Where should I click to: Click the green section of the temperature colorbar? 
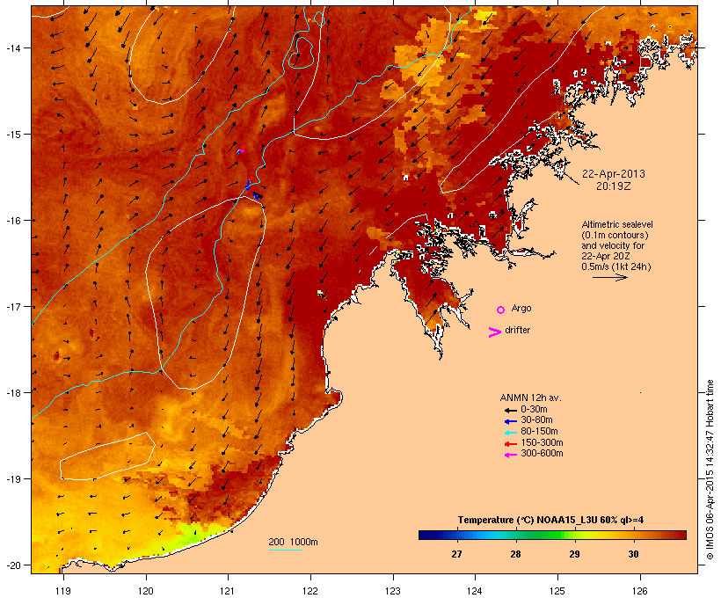(x=547, y=535)
